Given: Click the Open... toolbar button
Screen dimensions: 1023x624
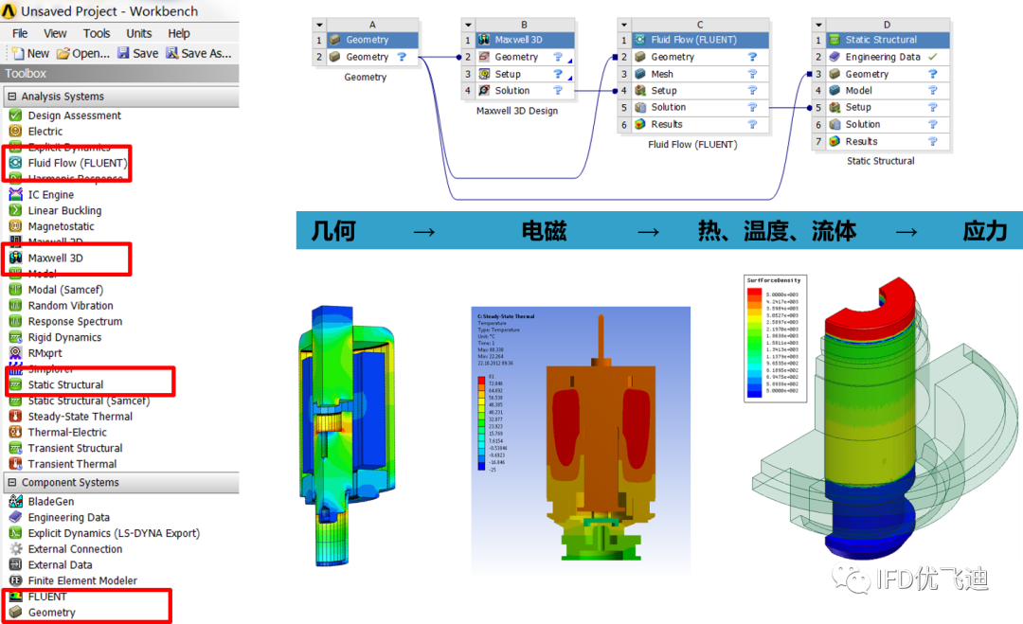Looking at the screenshot, I should point(82,53).
